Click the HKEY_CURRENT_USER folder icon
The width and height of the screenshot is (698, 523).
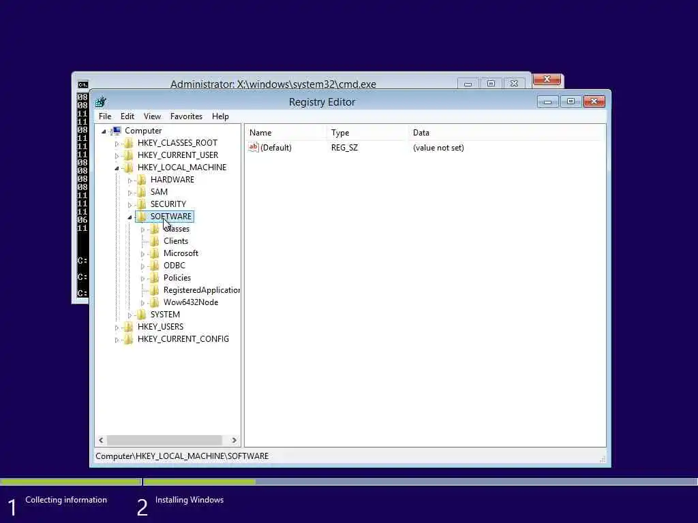pos(129,155)
